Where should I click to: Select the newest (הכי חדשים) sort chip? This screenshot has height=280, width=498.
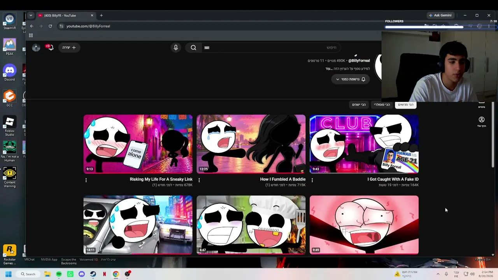coord(406,105)
